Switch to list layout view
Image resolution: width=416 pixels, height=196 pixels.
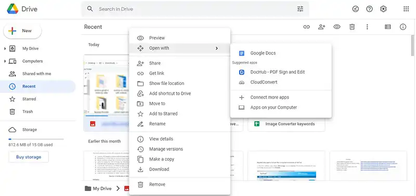point(387,27)
